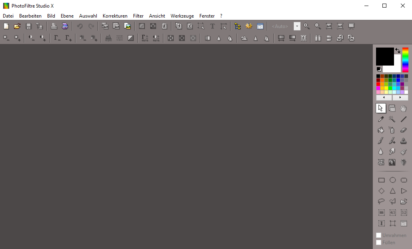Choose the Triangle selection shape
Viewport: 412px width, 249px height.
(x=392, y=191)
